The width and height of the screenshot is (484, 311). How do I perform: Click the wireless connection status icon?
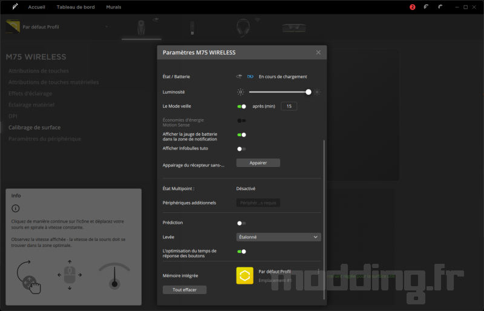[x=239, y=76]
